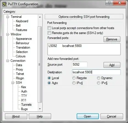Screen dimensions: 128x123
Task: Click the category list scroll down arrow
Action: pyautogui.click(x=40, y=109)
